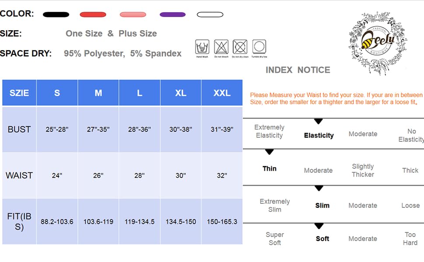This screenshot has height=262, width=424.
Task: Select the XL size column header
Action: click(181, 93)
